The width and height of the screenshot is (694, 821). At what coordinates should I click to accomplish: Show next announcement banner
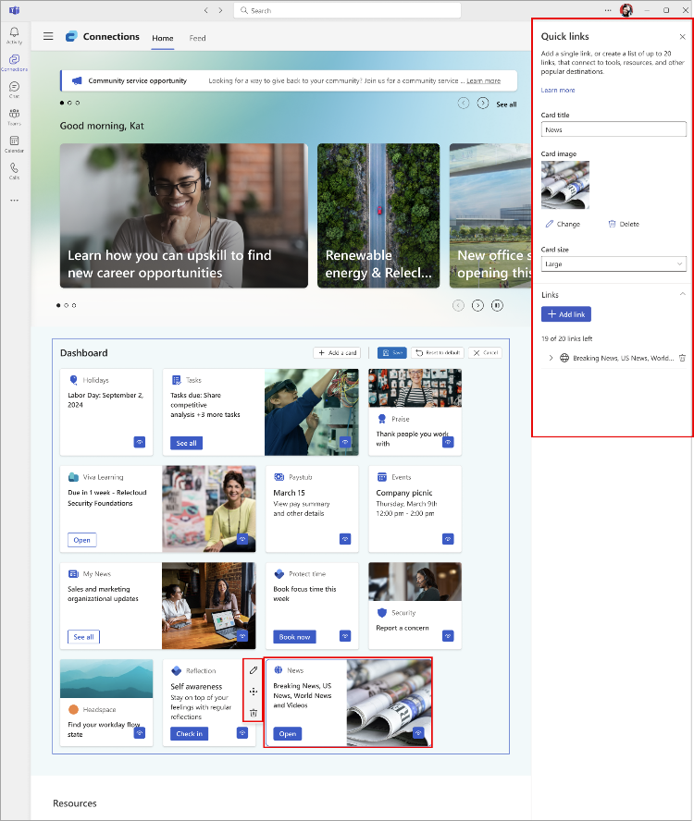pos(483,104)
